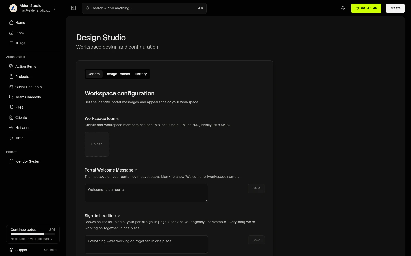Click into the Sign-in headline textarea
The width and height of the screenshot is (411, 256).
point(146,244)
